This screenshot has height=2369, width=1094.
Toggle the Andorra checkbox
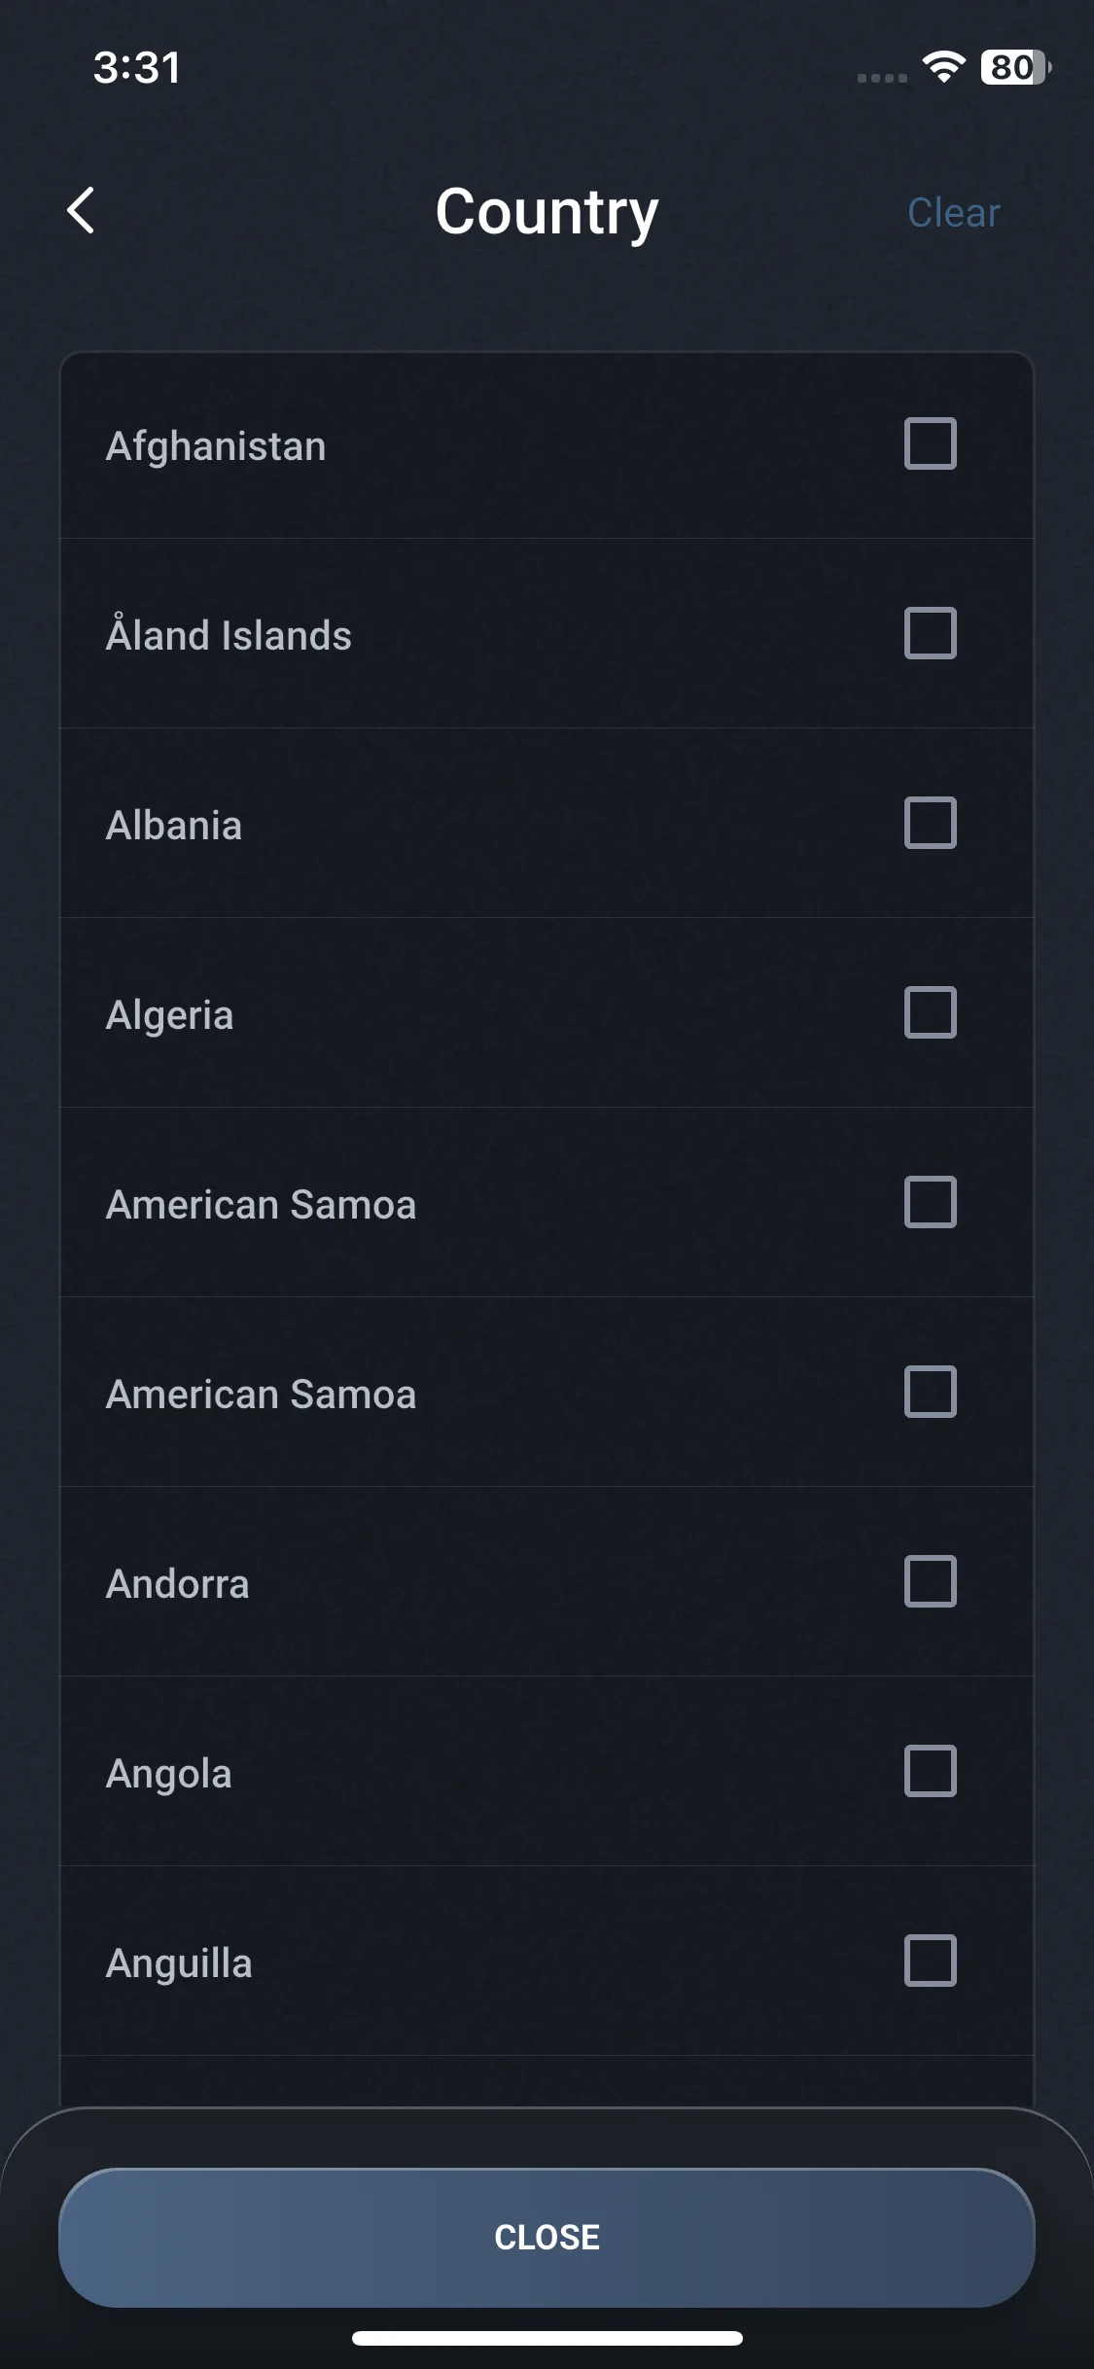(930, 1582)
